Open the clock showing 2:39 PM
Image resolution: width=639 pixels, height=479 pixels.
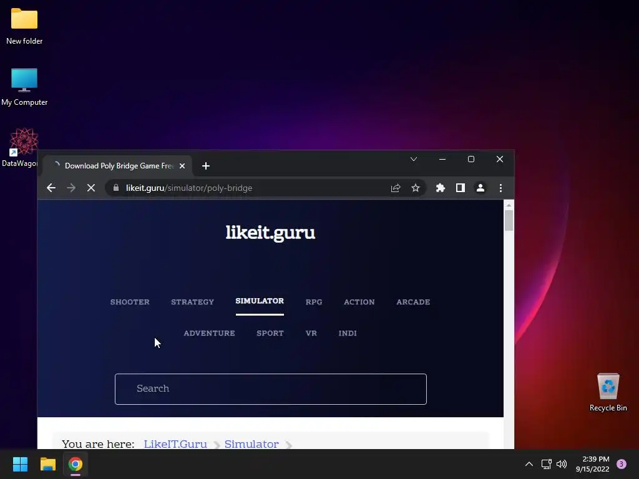pos(593,464)
